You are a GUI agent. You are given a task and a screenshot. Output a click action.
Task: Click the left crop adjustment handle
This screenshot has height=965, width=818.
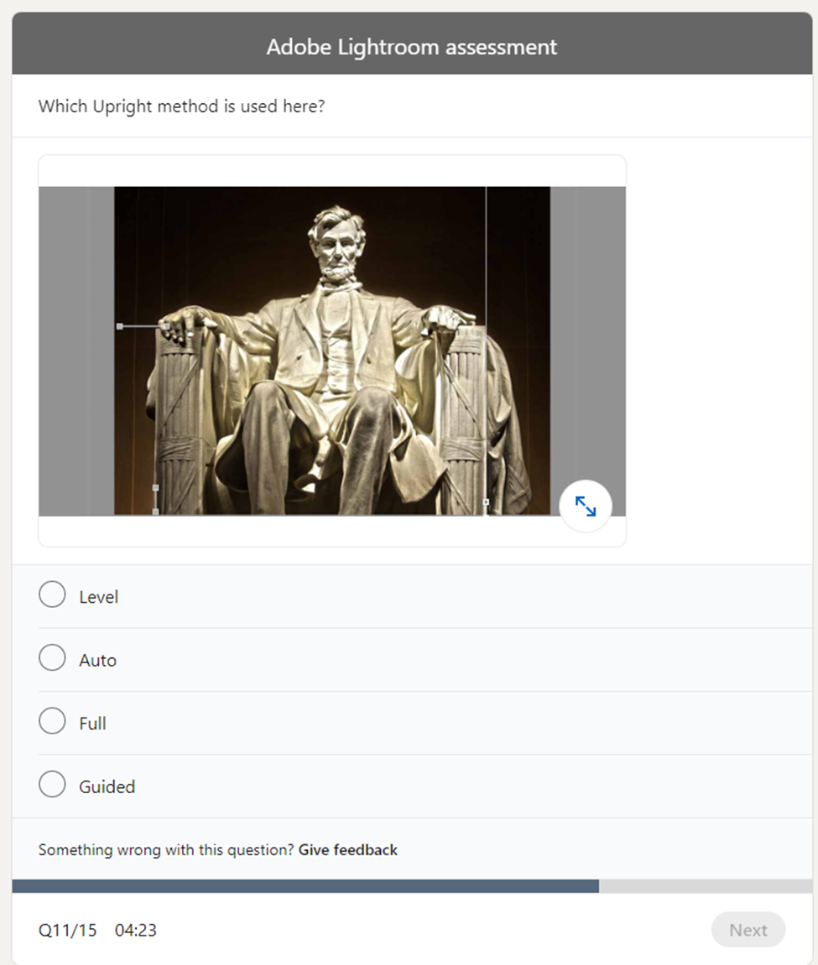(x=122, y=324)
